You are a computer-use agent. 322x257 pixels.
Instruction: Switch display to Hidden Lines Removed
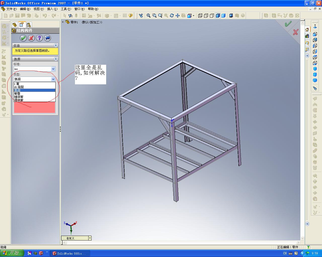pyautogui.click(x=212, y=16)
